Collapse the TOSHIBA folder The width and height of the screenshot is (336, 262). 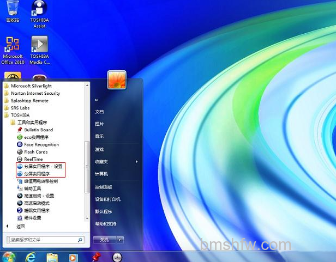pyautogui.click(x=20, y=115)
